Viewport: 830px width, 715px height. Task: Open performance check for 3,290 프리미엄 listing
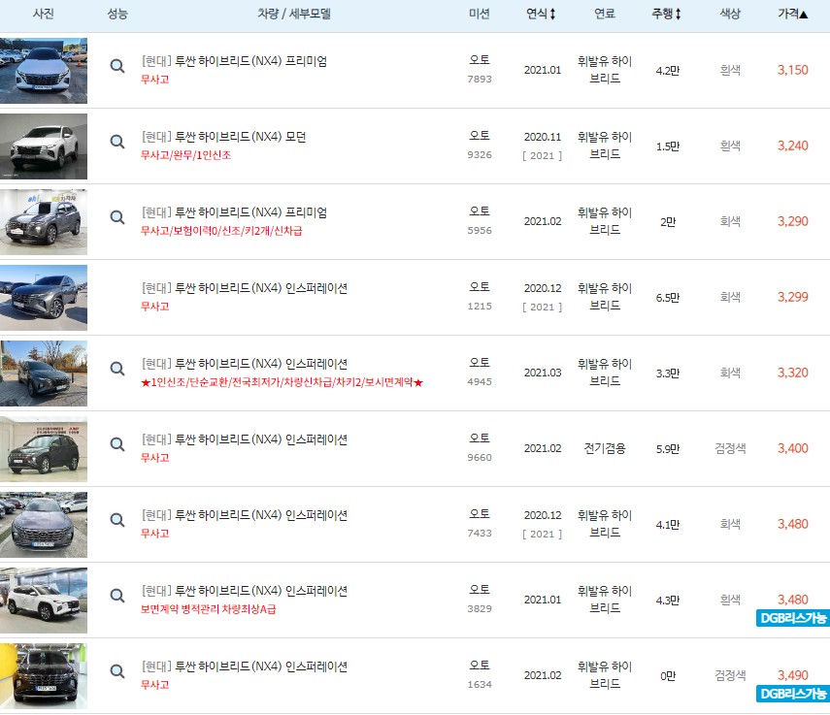point(117,217)
